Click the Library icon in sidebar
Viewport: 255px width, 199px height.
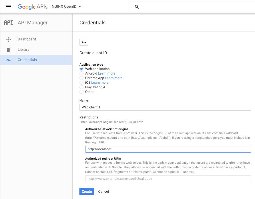[x=9, y=50]
